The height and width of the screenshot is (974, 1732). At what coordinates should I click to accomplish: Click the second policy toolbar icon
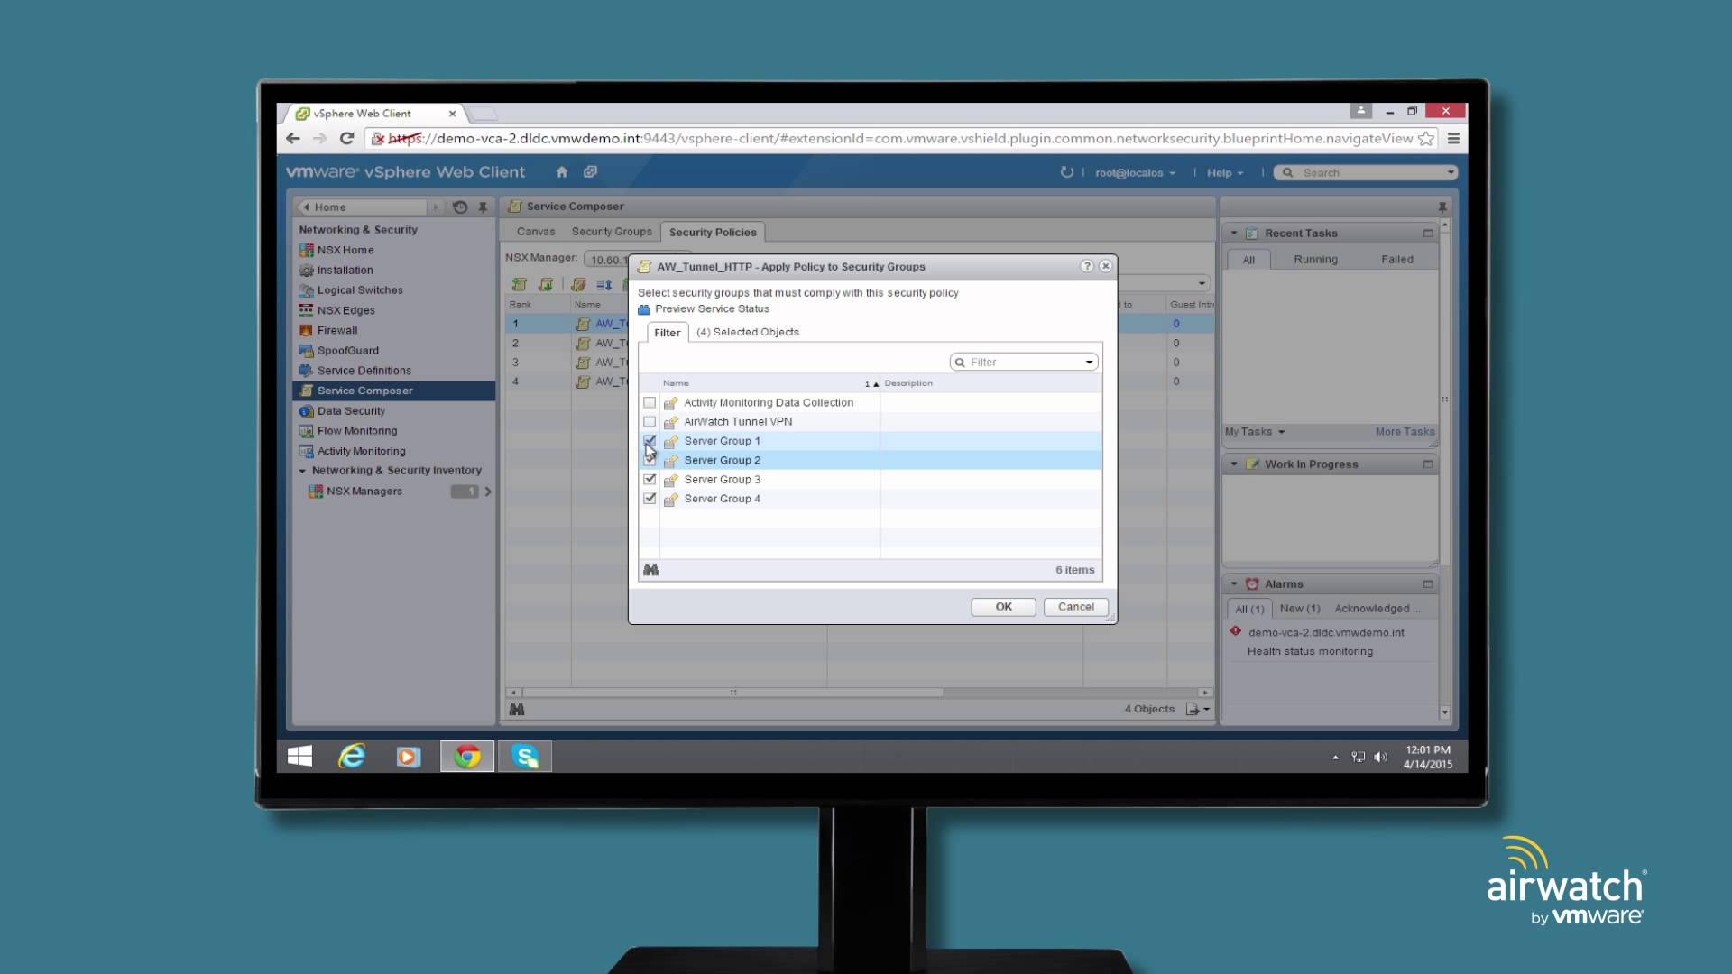tap(546, 284)
